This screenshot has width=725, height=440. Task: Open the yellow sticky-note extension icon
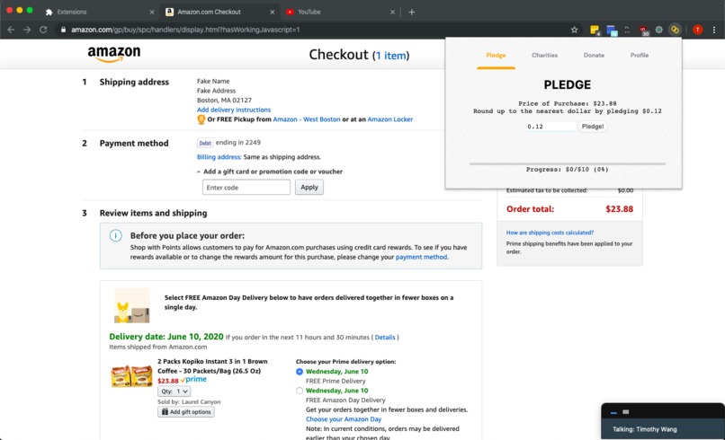pos(595,30)
